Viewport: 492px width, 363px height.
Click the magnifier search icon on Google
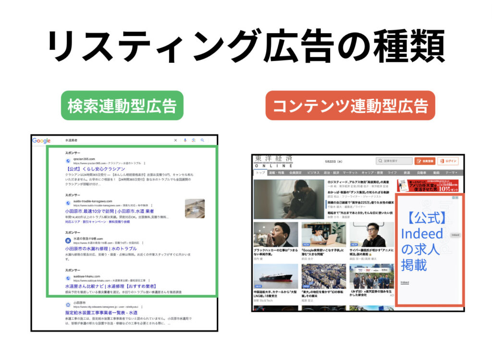[x=203, y=140]
